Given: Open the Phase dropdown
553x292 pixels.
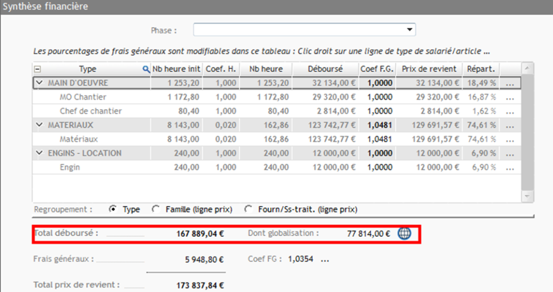Looking at the screenshot, I should coord(409,30).
